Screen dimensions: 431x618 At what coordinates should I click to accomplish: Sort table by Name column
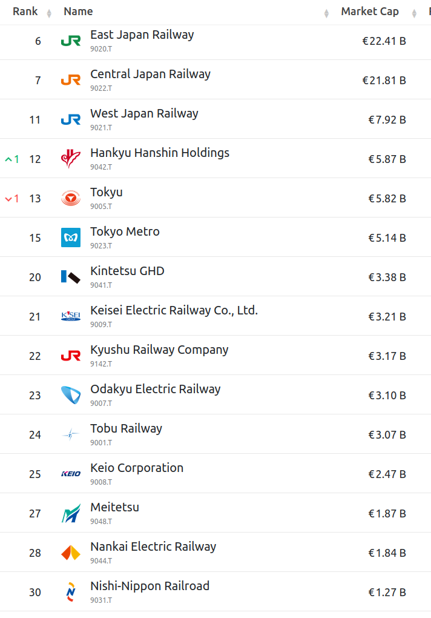coord(78,12)
